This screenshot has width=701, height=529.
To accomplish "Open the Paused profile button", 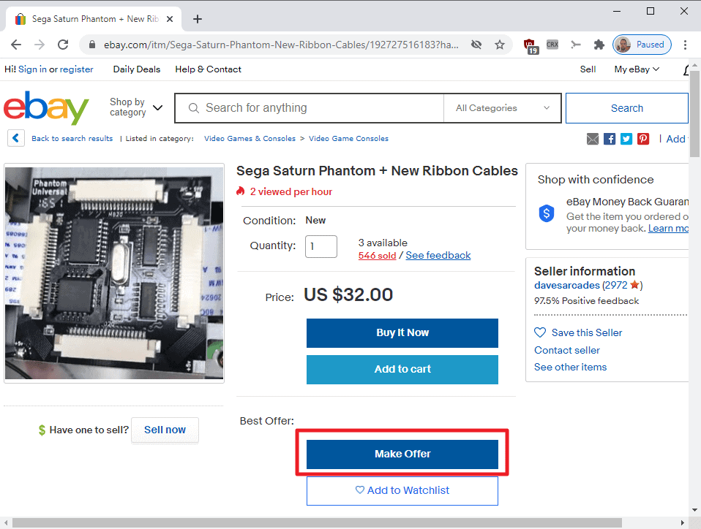I will [642, 45].
